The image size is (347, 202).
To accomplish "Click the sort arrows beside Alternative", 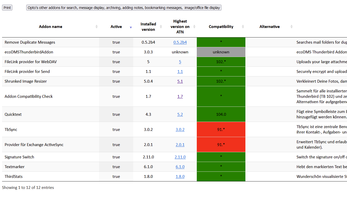I will pos(291,27).
